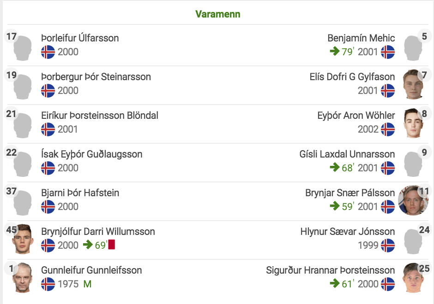Open Sigurður Hrannar Þorsteinsson's photo
Image resolution: width=434 pixels, height=304 pixels.
pyautogui.click(x=413, y=277)
